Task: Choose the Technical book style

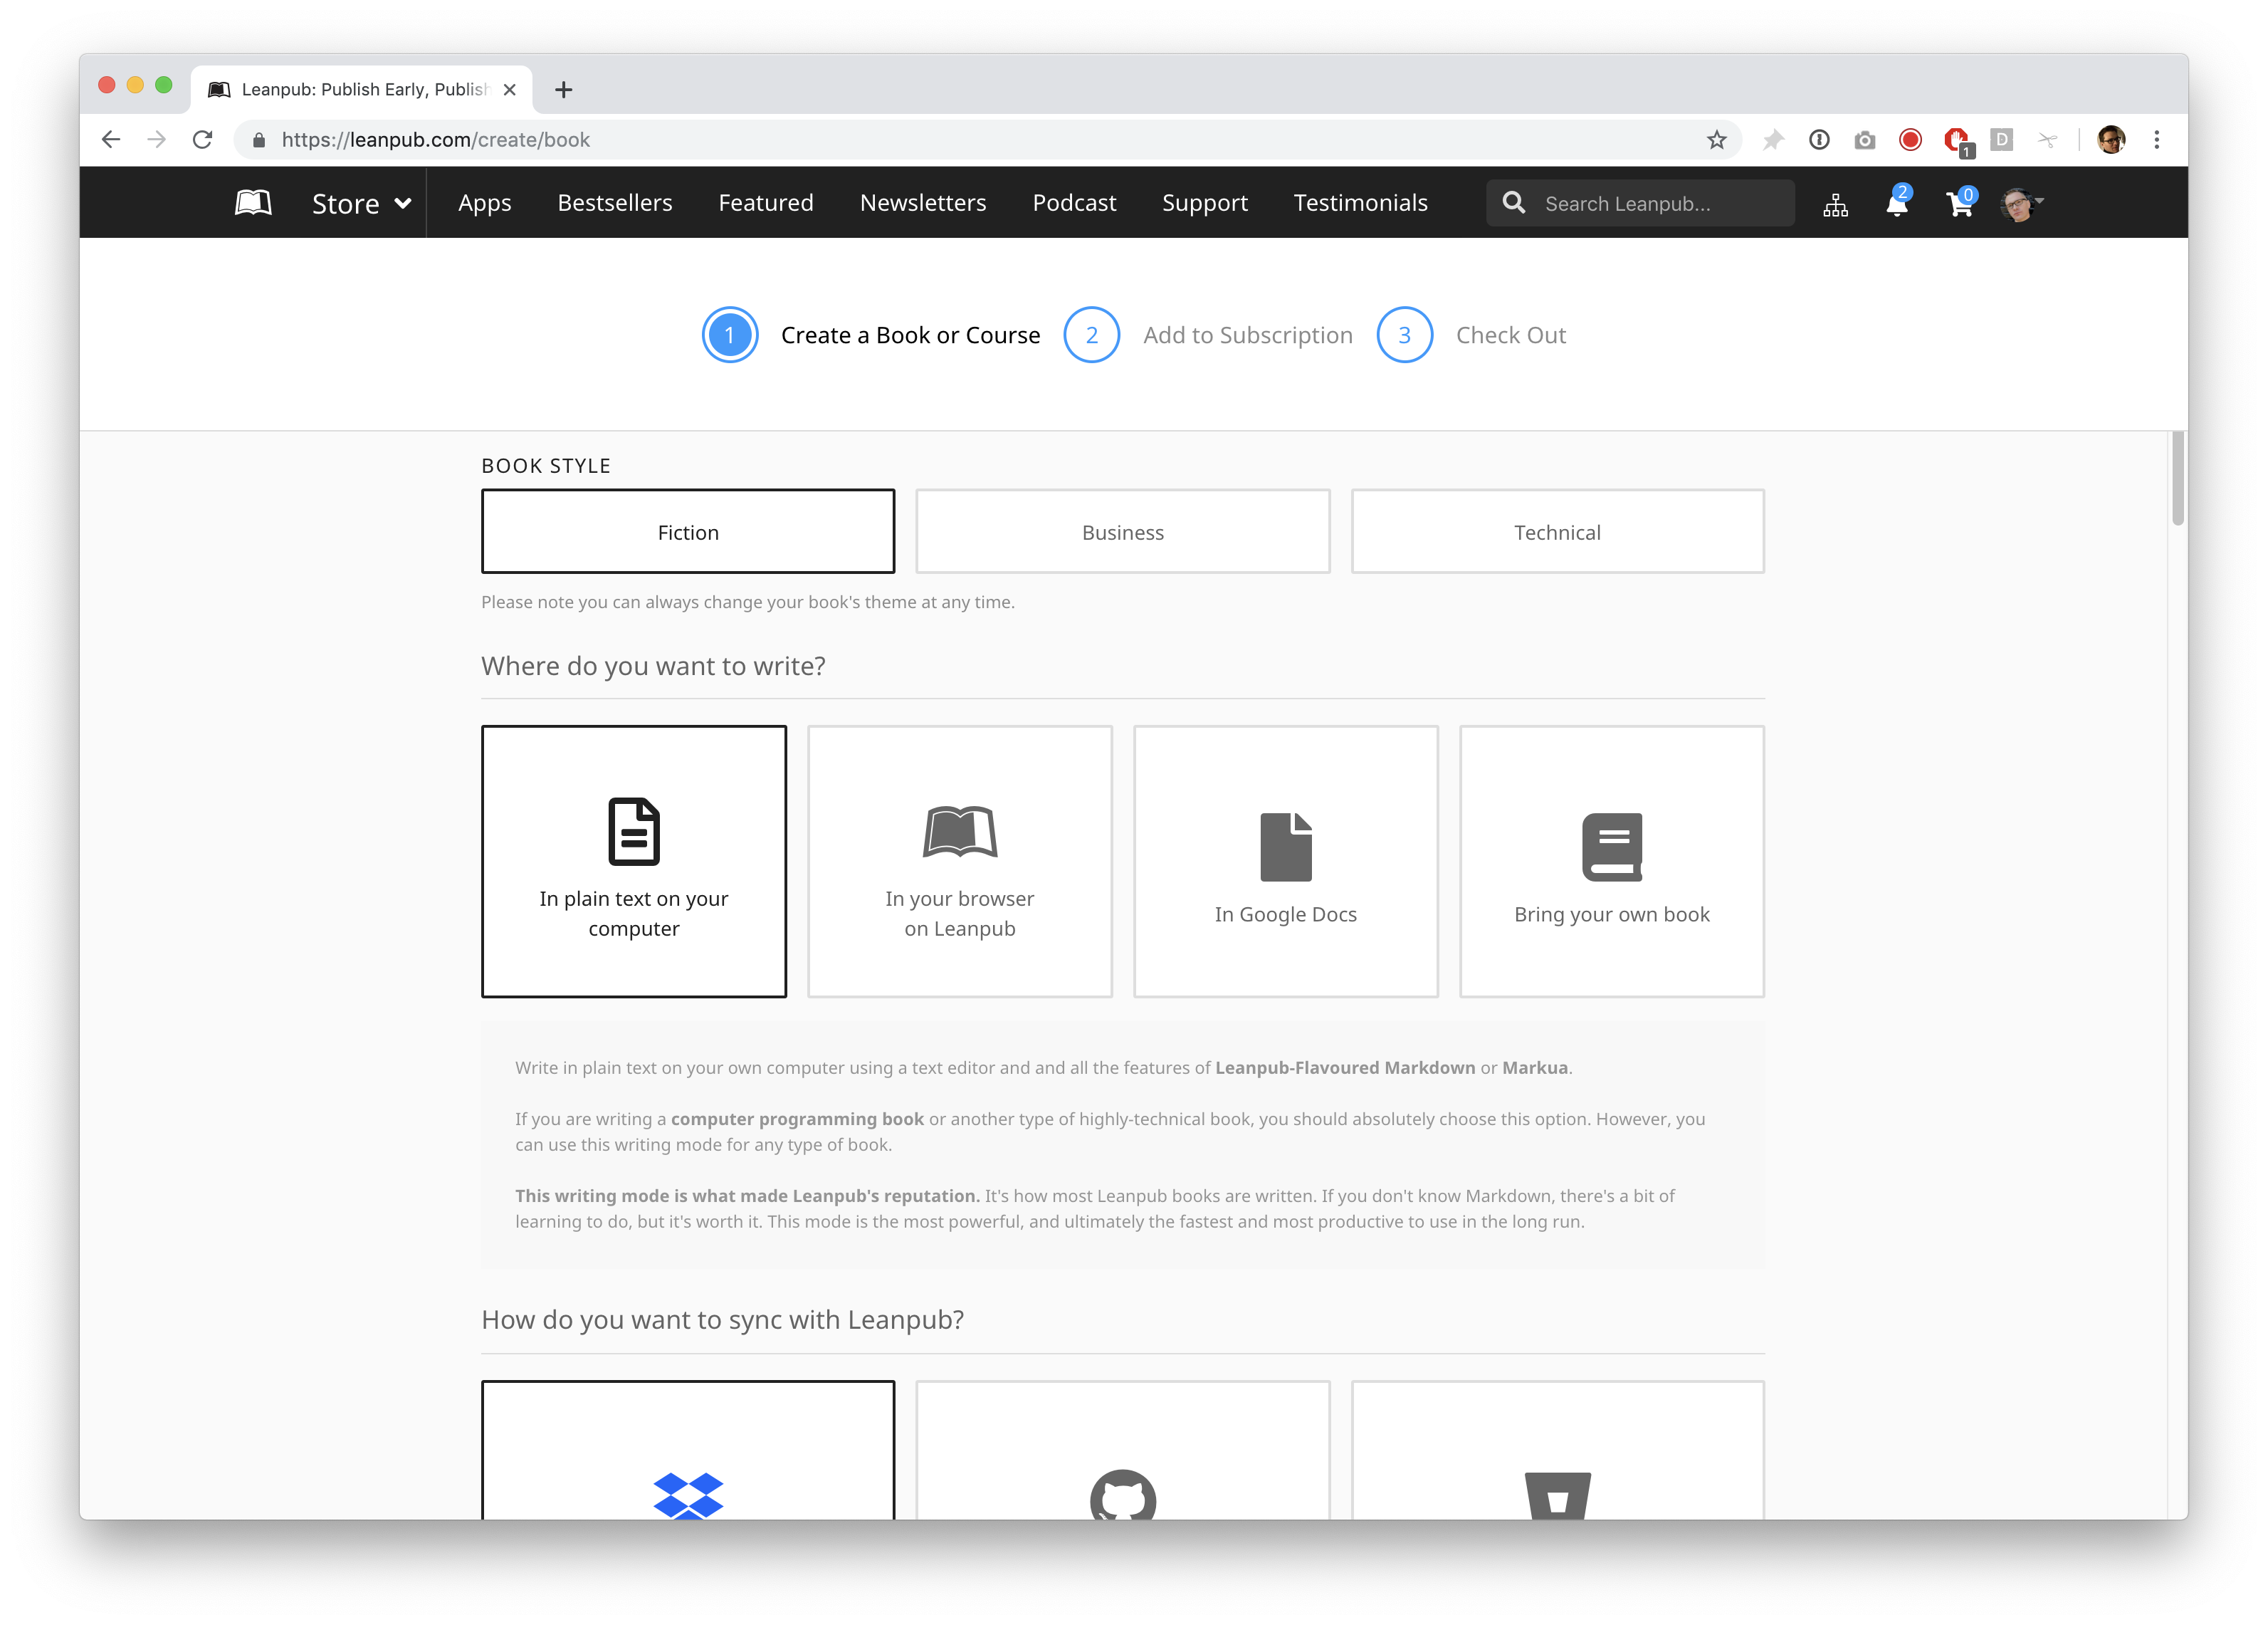Action: tap(1557, 531)
